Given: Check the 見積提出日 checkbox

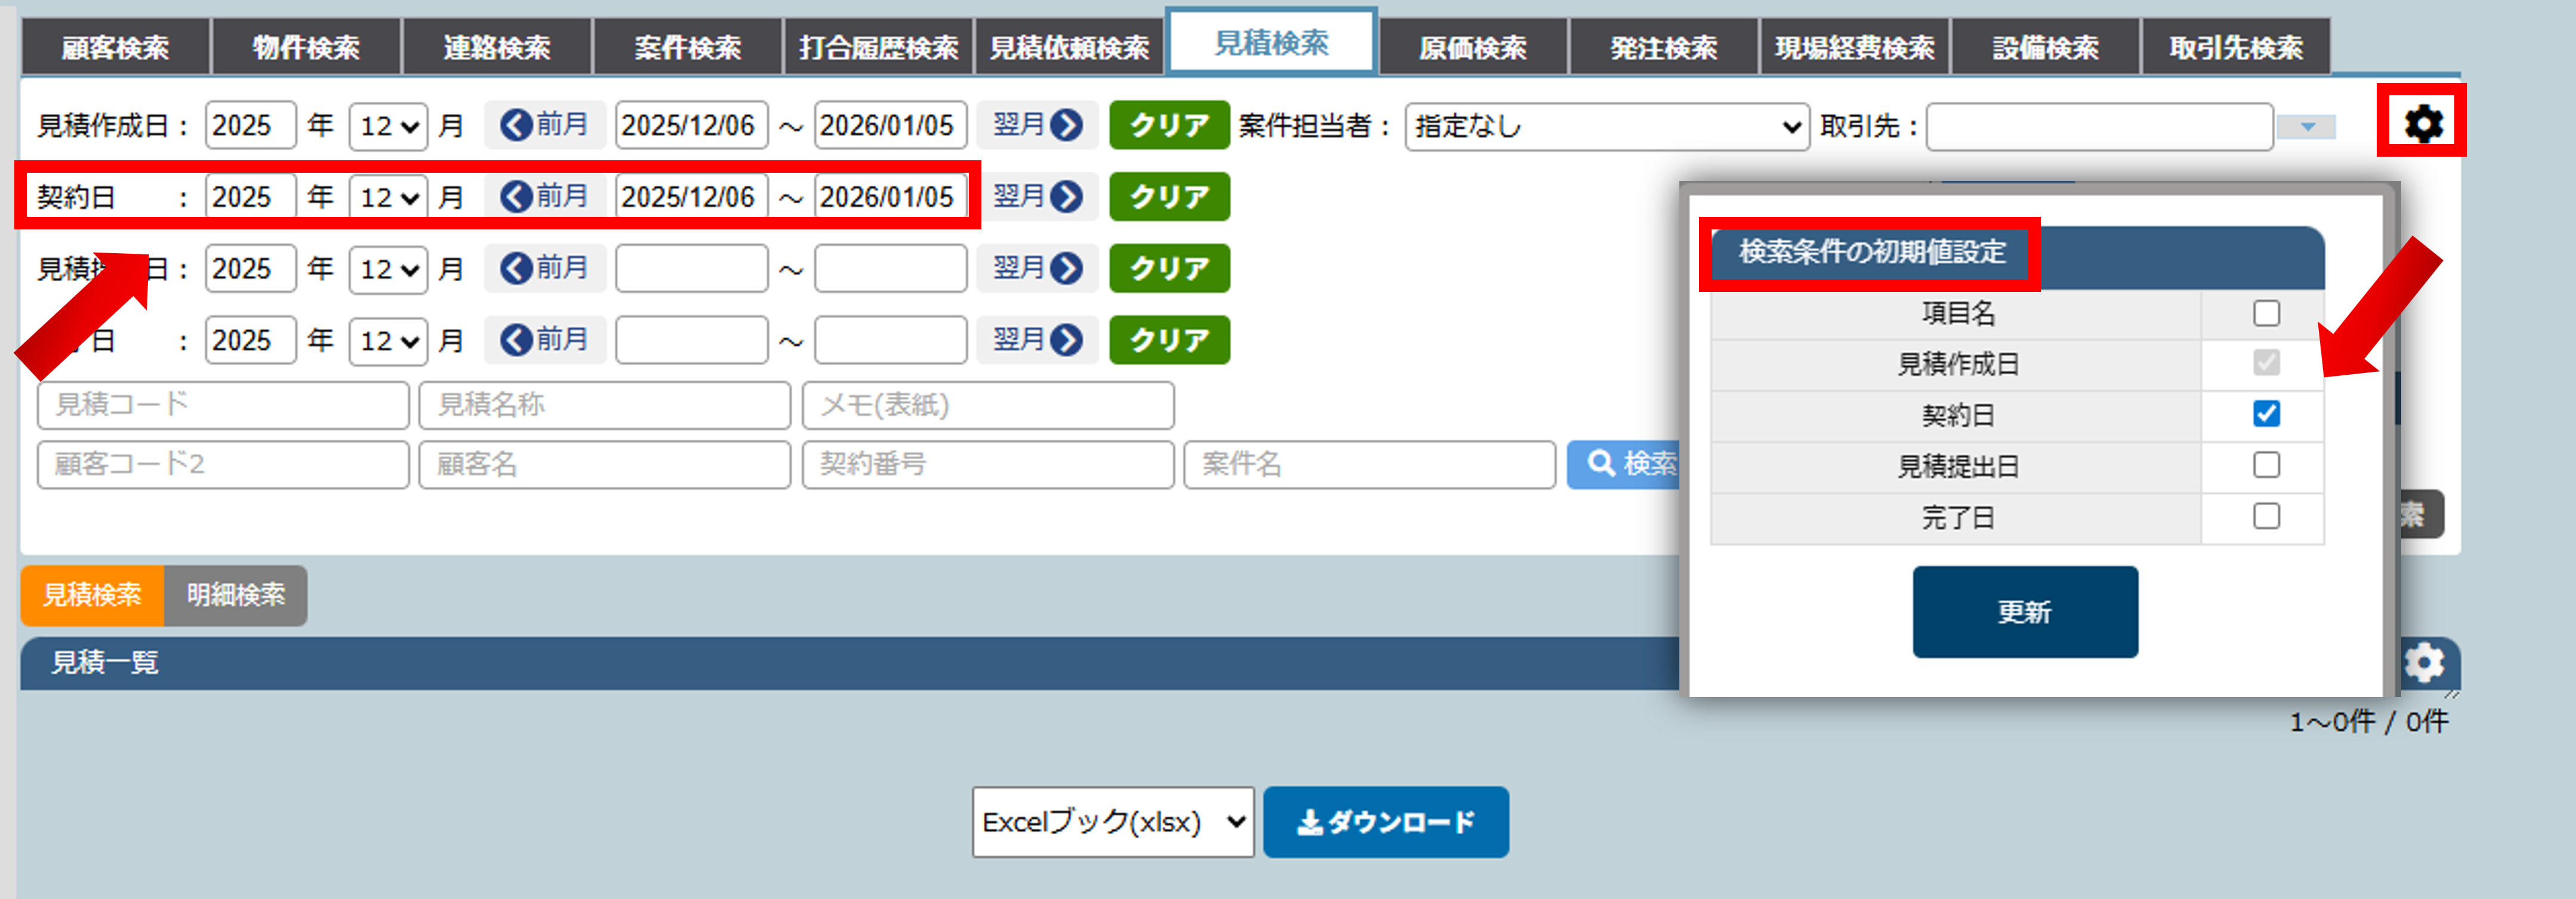Looking at the screenshot, I should (2266, 465).
